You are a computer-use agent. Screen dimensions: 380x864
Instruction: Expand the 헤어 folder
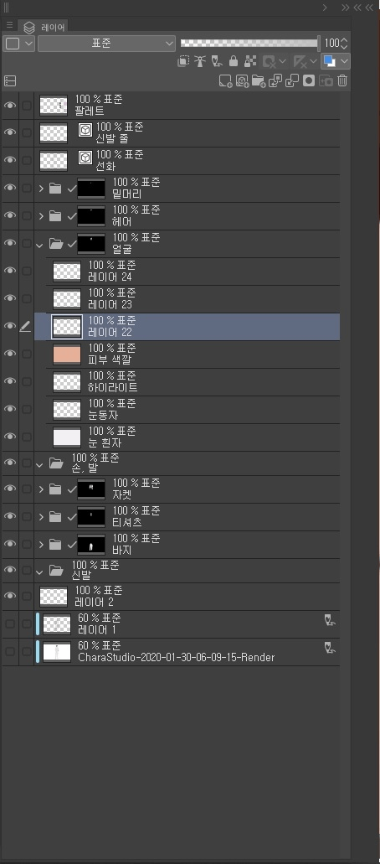click(41, 216)
